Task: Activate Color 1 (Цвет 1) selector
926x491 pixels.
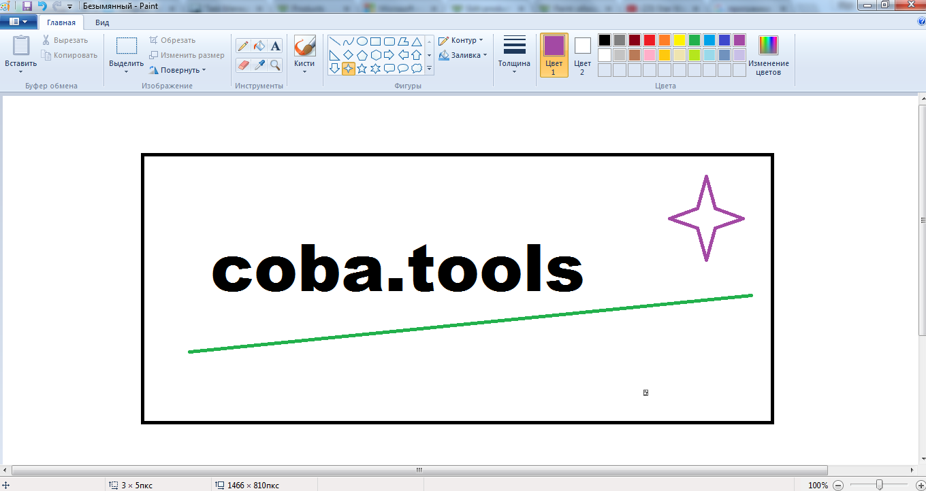Action: (554, 55)
